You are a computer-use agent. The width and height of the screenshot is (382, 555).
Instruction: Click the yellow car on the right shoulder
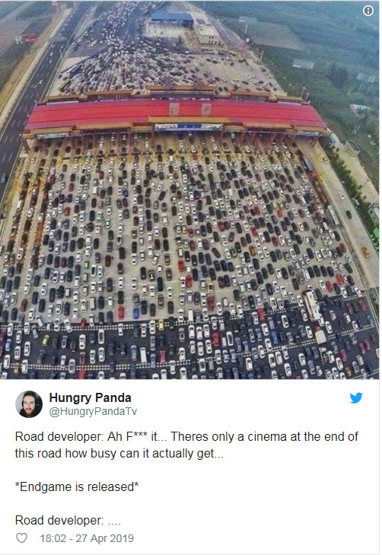(x=365, y=252)
